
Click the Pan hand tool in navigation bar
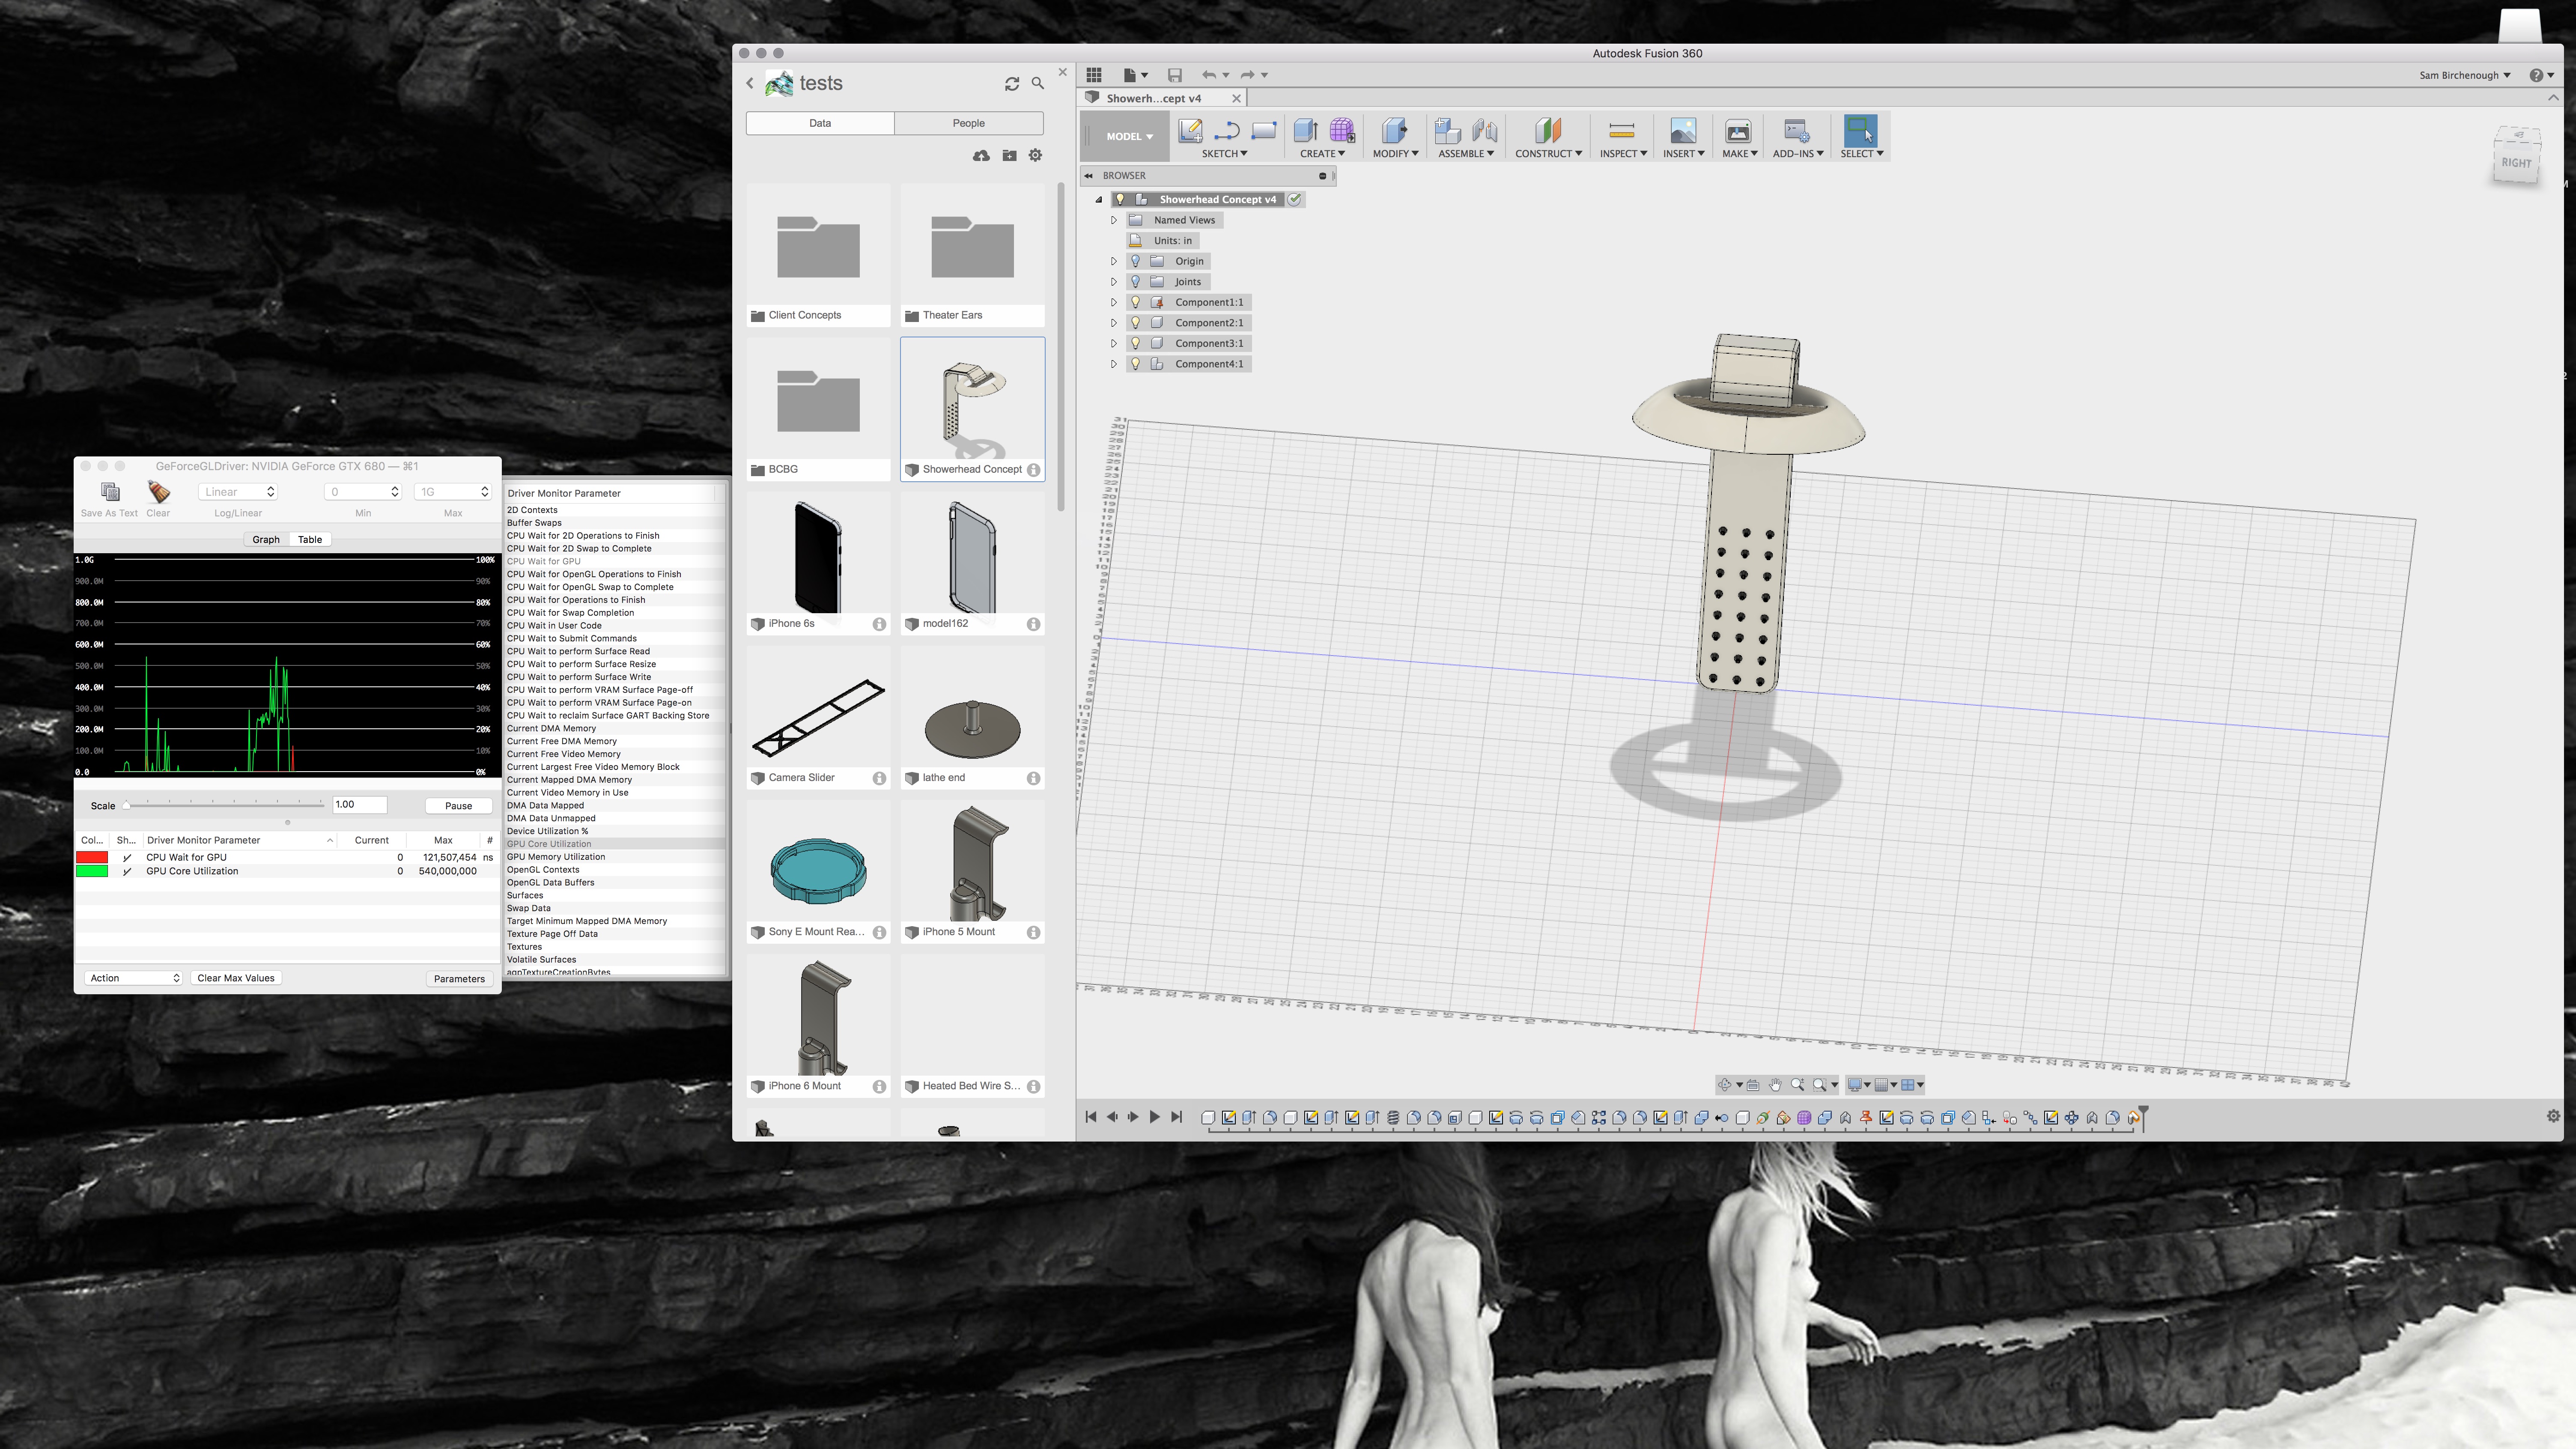pyautogui.click(x=1775, y=1085)
